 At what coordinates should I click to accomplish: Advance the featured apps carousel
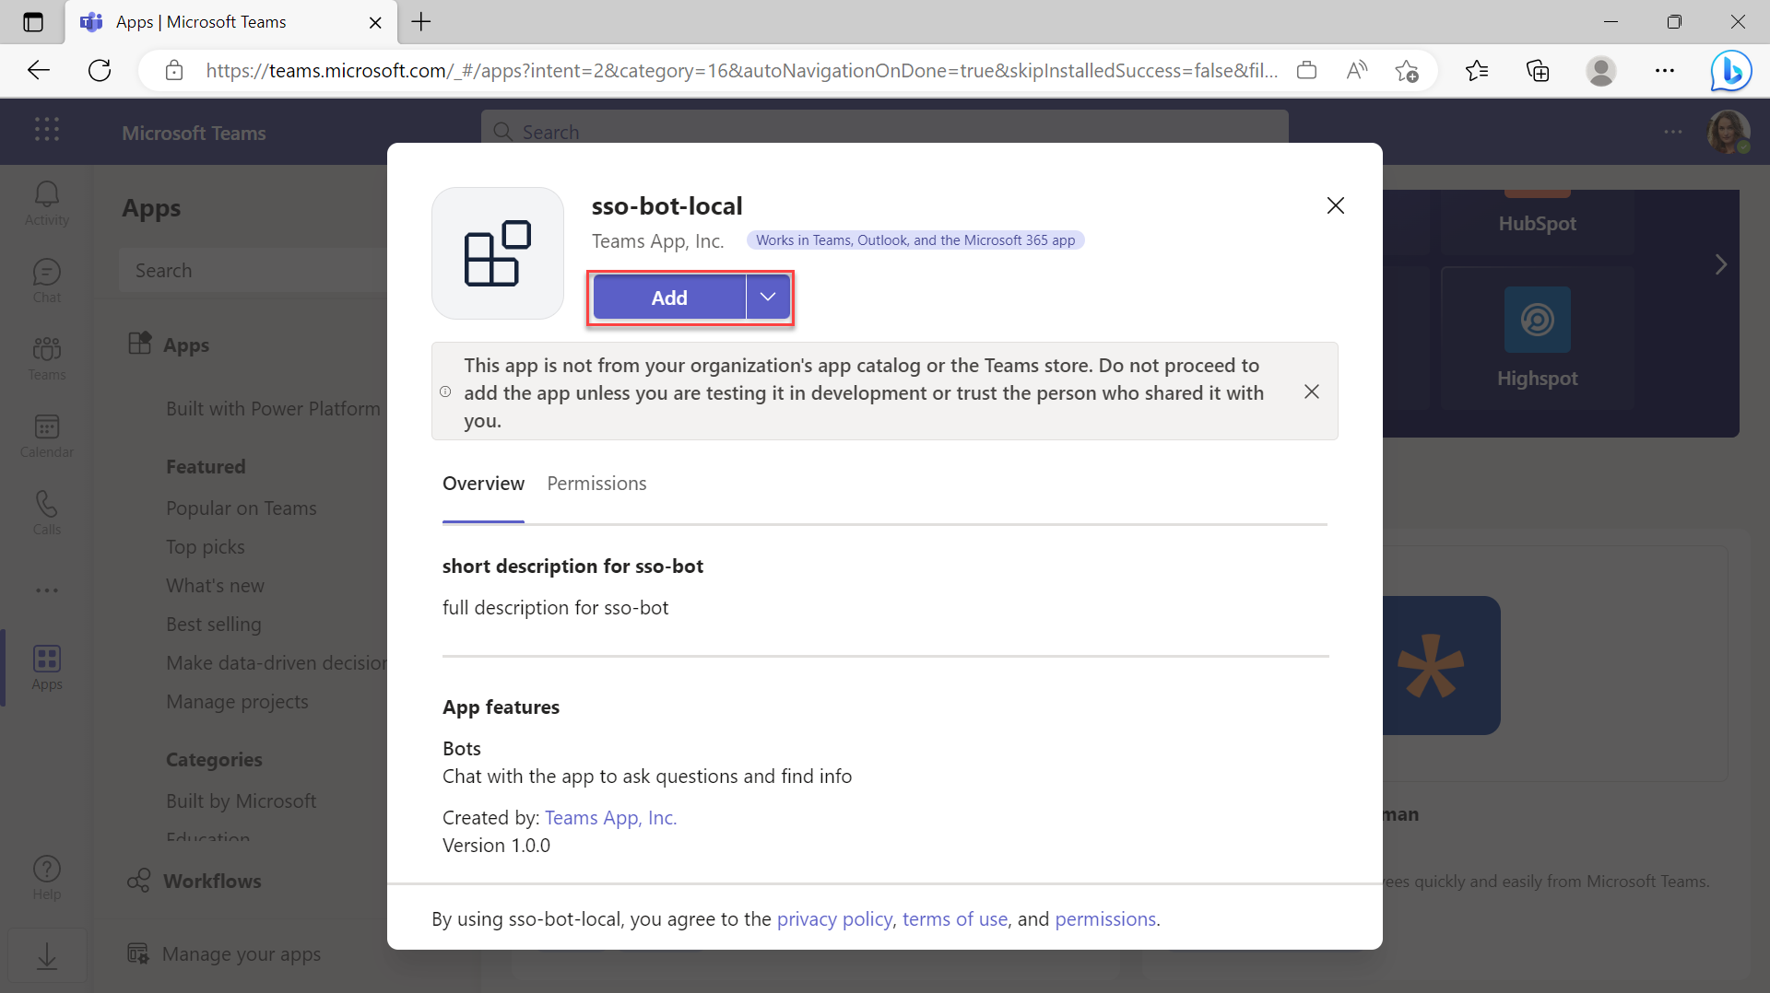coord(1720,265)
